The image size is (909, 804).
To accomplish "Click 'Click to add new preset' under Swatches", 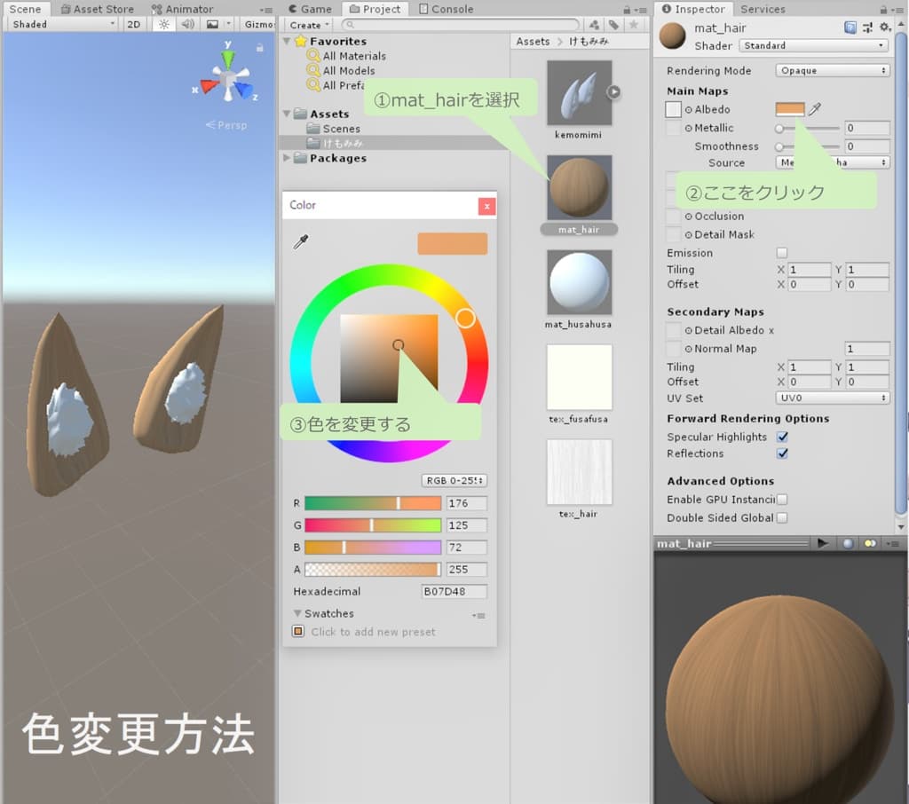I will click(x=373, y=632).
